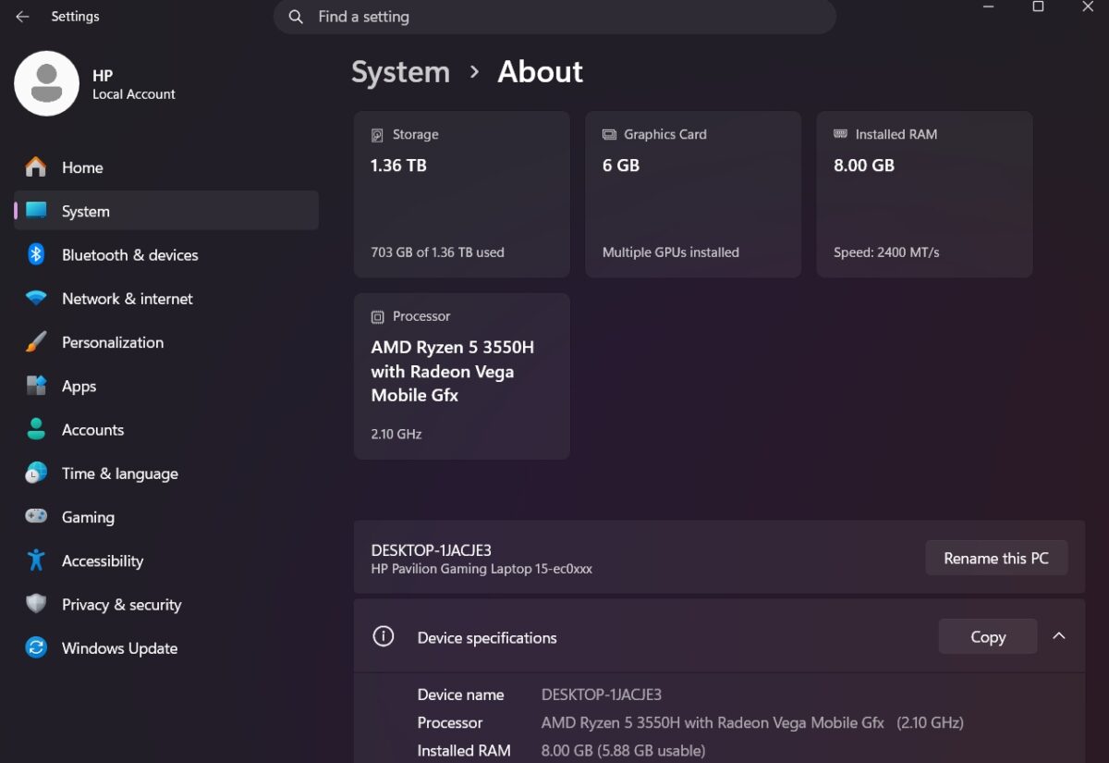Click the Processor row value in specifications
The height and width of the screenshot is (763, 1109).
752,722
